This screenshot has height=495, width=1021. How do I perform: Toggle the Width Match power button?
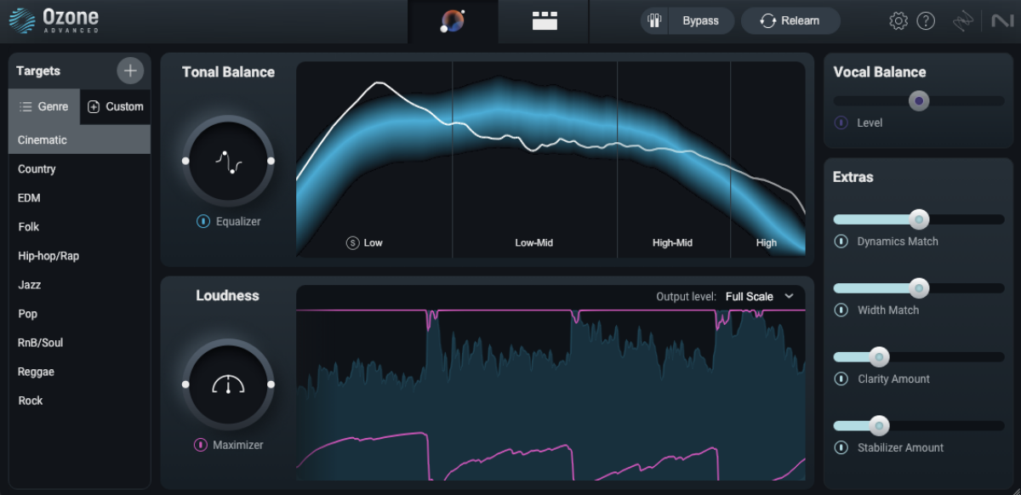pos(841,310)
